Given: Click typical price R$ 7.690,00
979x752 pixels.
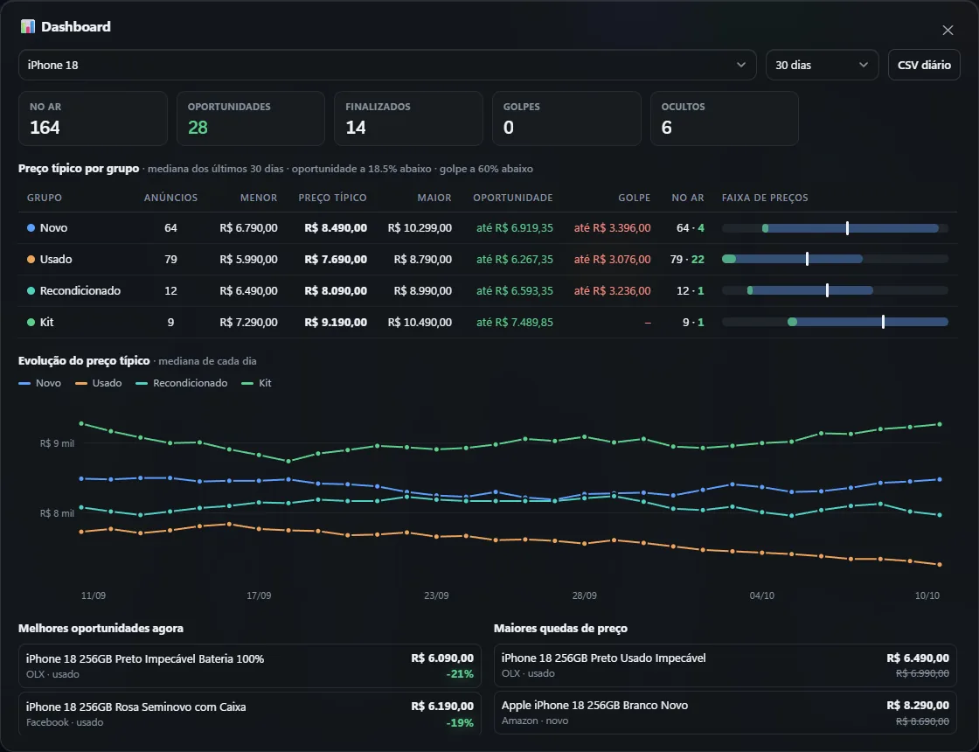Looking at the screenshot, I should coord(336,259).
